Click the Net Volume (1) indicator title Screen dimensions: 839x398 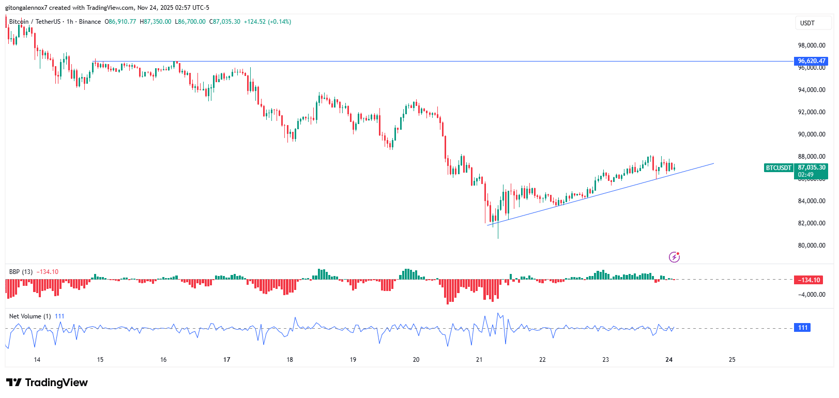(30, 316)
